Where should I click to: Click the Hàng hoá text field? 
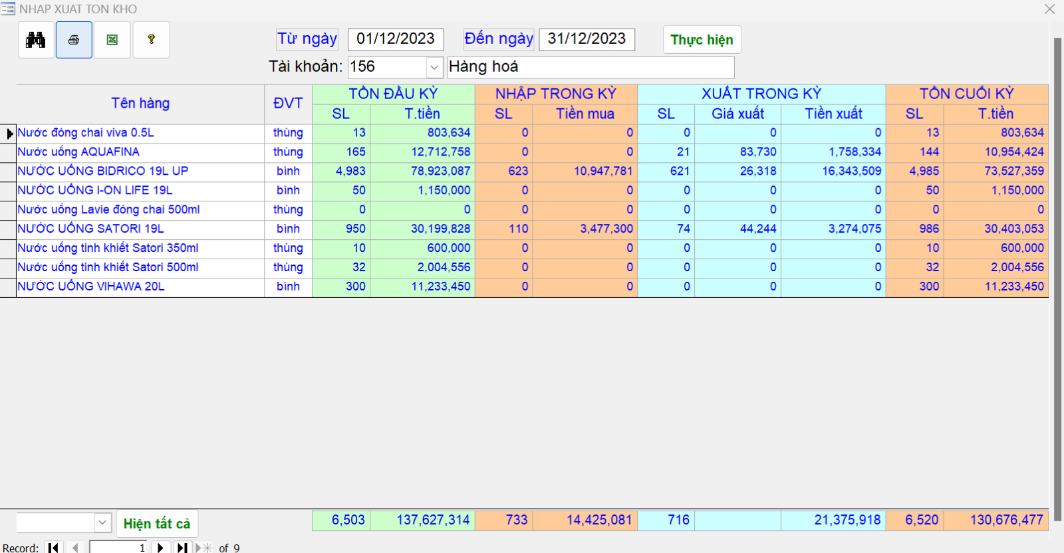click(591, 67)
